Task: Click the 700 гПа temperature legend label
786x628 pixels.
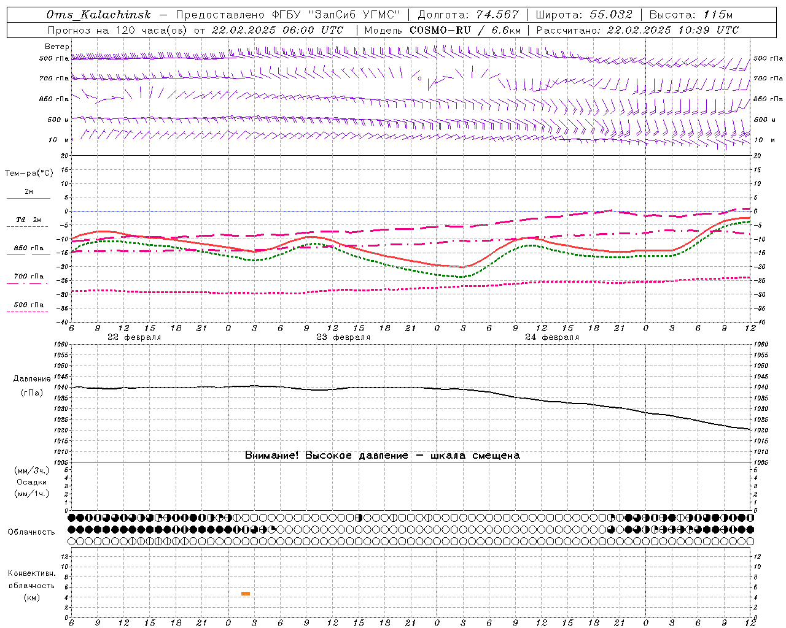Action: pos(29,277)
